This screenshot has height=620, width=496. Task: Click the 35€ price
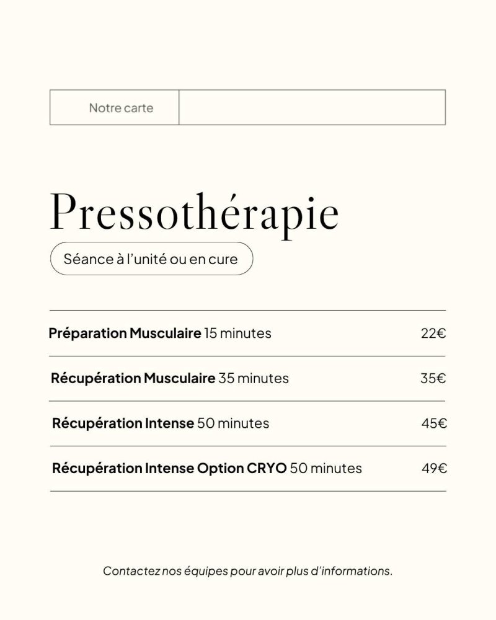point(433,378)
